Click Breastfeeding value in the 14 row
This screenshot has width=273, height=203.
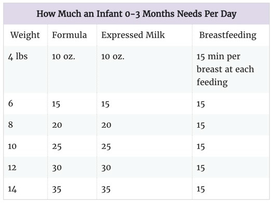coord(200,190)
